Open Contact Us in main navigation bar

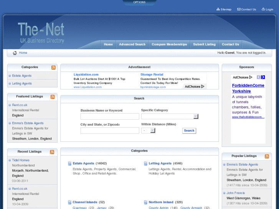[230, 44]
